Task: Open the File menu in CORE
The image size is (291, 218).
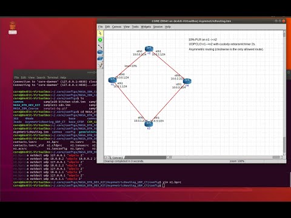Action: pos(101,27)
